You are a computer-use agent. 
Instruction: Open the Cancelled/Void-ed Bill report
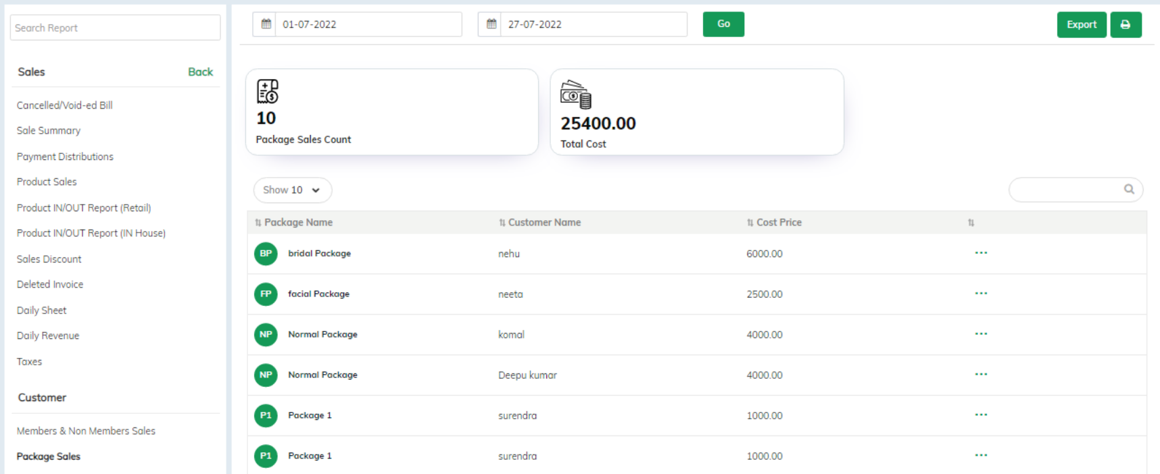65,105
